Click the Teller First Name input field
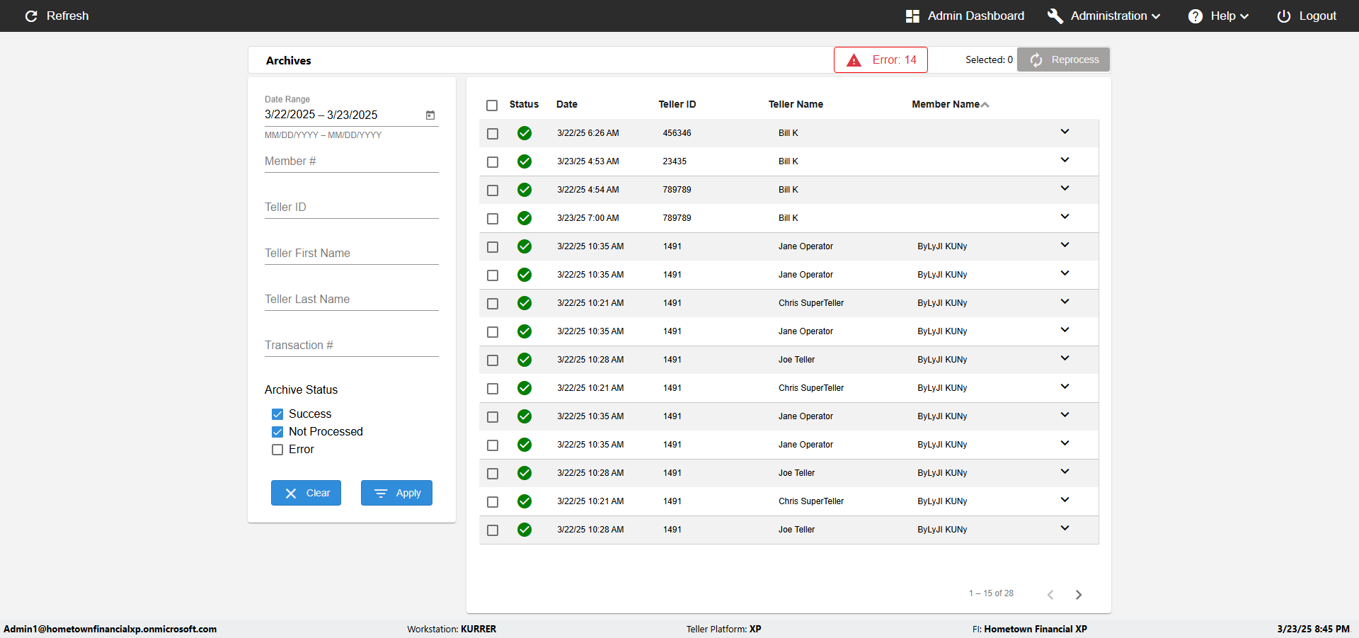1359x638 pixels. (351, 254)
